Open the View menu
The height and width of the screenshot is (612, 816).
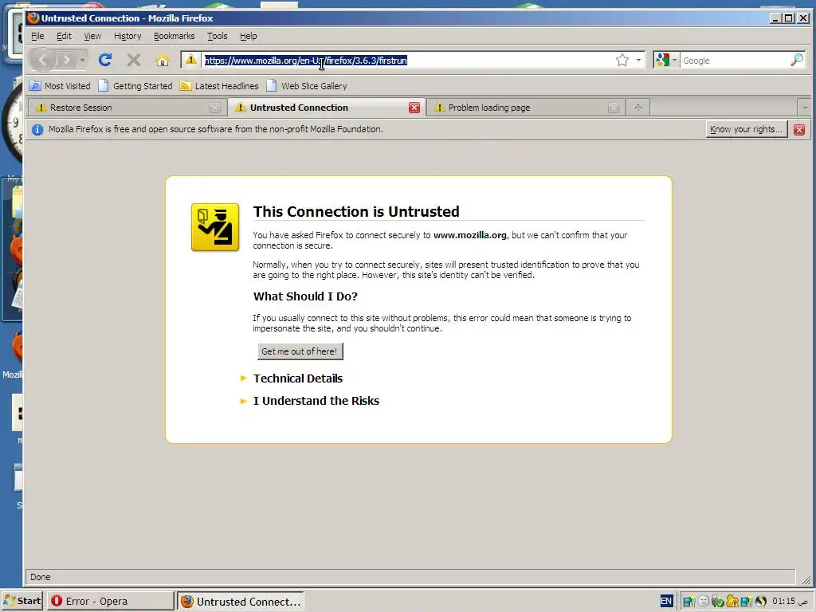coord(92,36)
